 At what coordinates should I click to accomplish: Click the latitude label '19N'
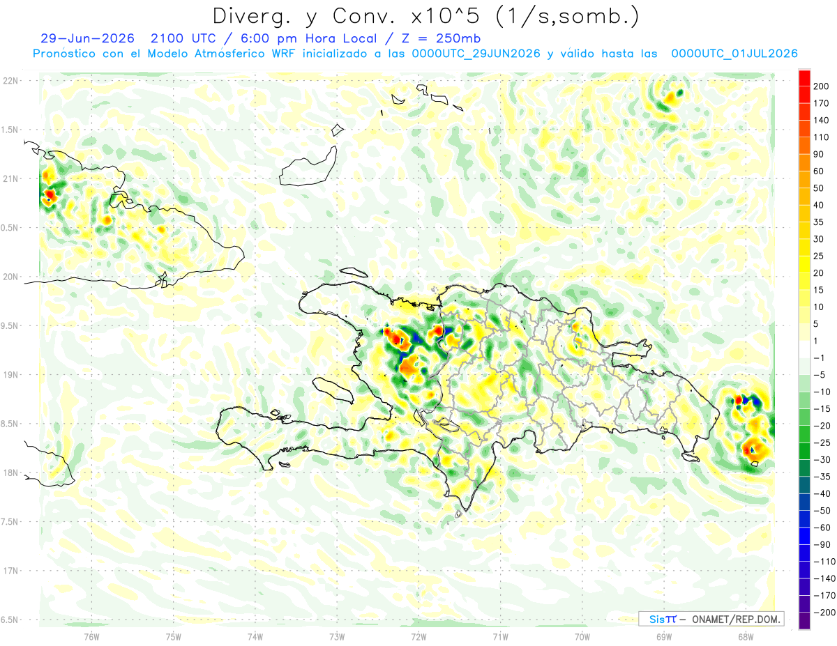click(x=10, y=375)
